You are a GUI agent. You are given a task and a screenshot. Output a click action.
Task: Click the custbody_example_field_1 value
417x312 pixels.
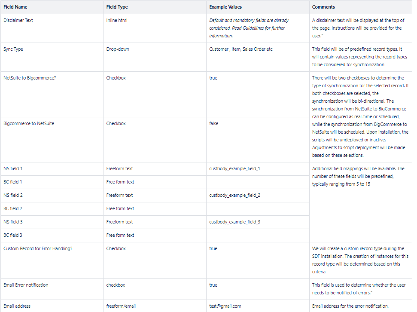[x=234, y=168]
